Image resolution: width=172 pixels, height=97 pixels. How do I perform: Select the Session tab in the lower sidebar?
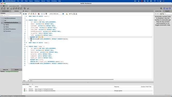click(x=17, y=70)
